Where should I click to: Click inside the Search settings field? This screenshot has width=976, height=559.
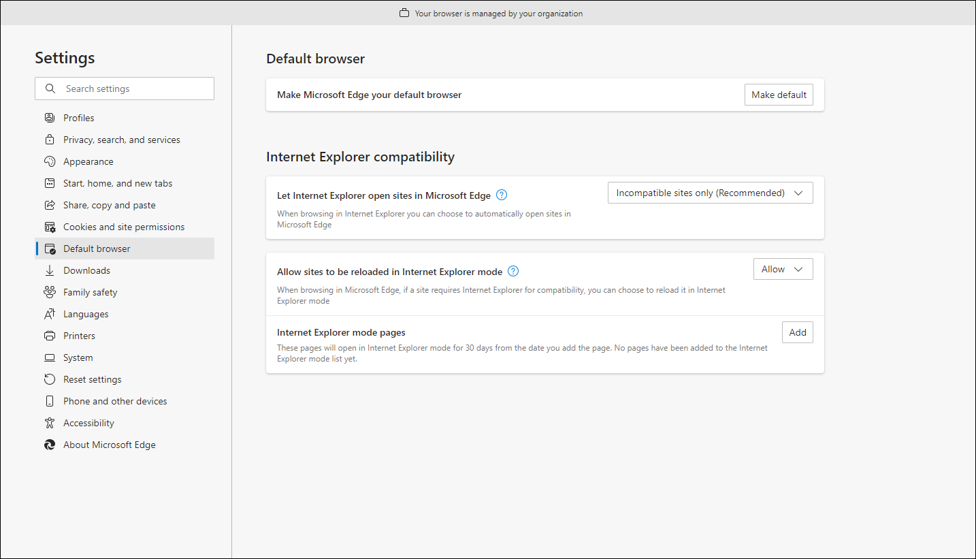[x=125, y=88]
